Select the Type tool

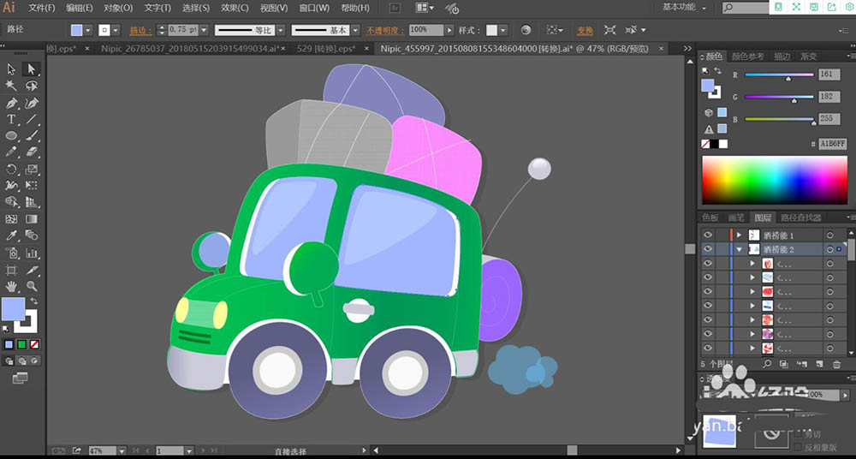pyautogui.click(x=11, y=119)
